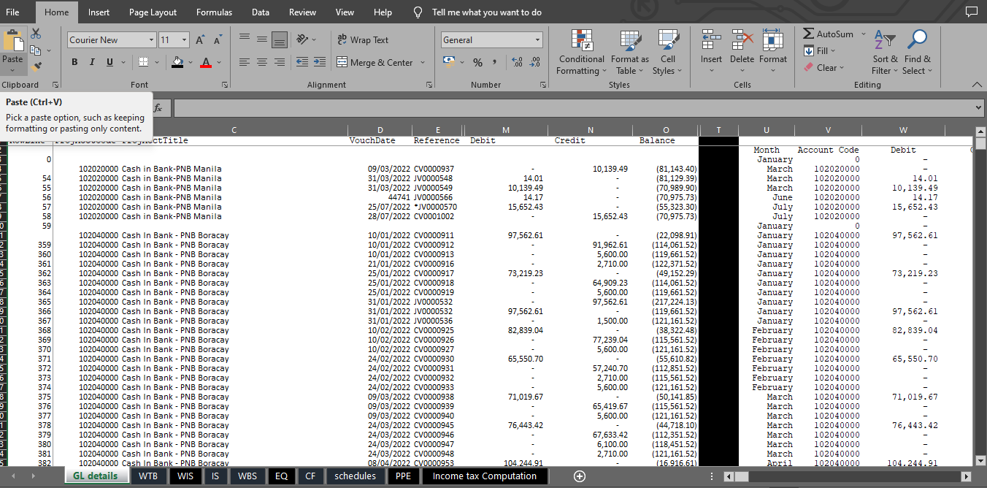Switch to the Formulas tab

[x=215, y=12]
